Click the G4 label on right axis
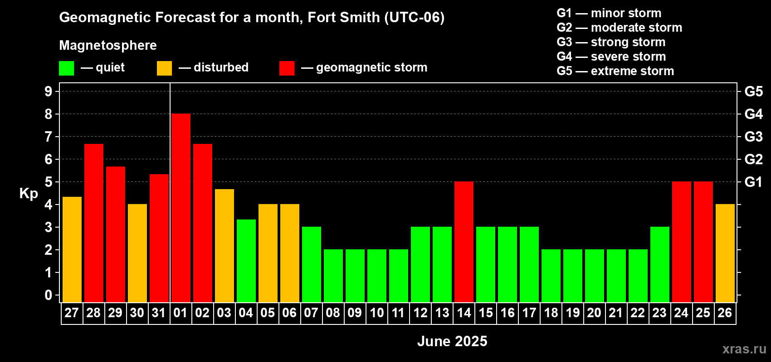This screenshot has height=362, width=771. [x=754, y=114]
